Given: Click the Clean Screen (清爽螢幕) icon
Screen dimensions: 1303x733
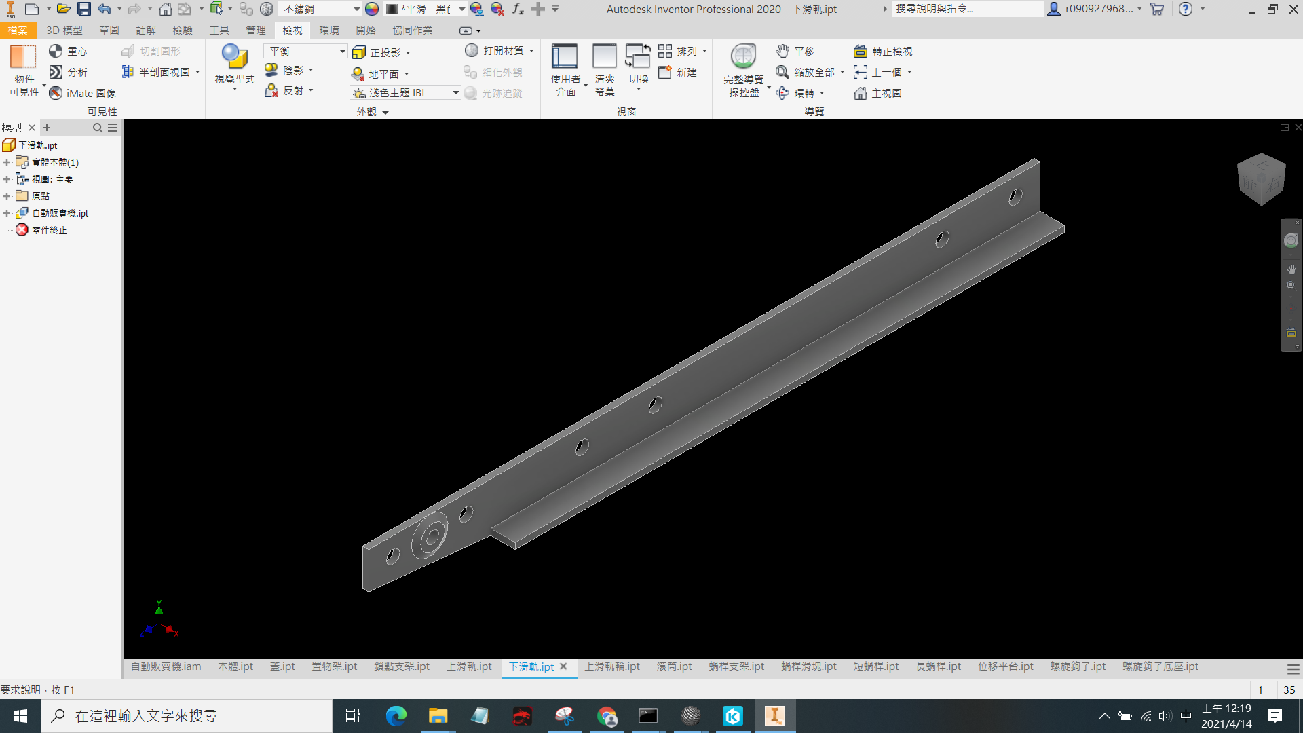Looking at the screenshot, I should point(604,56).
